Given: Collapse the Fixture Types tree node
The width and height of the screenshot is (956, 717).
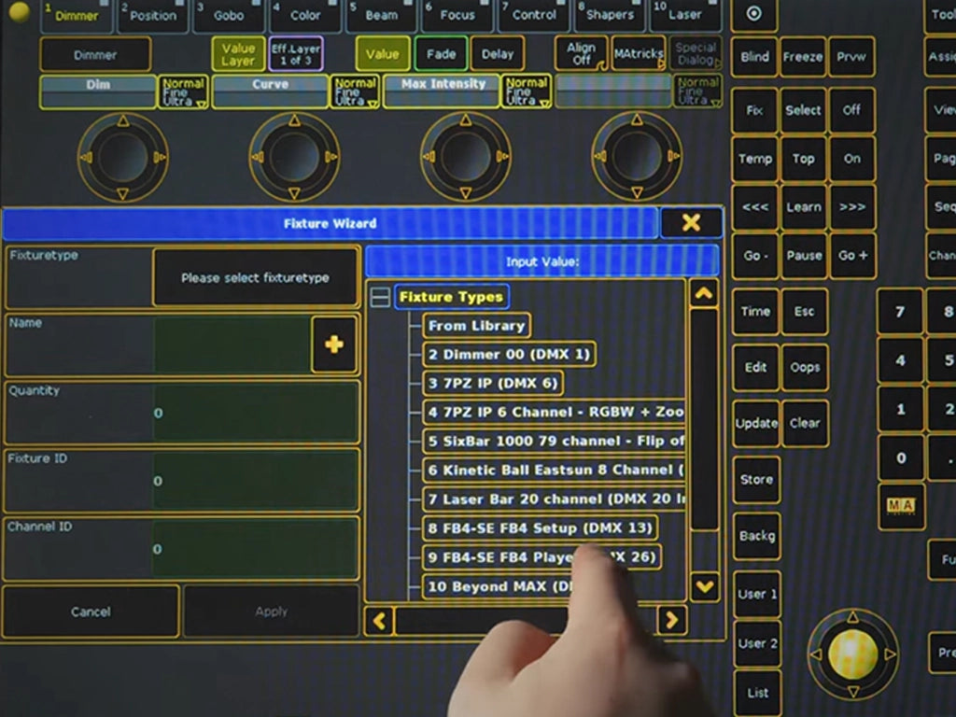Looking at the screenshot, I should tap(381, 297).
